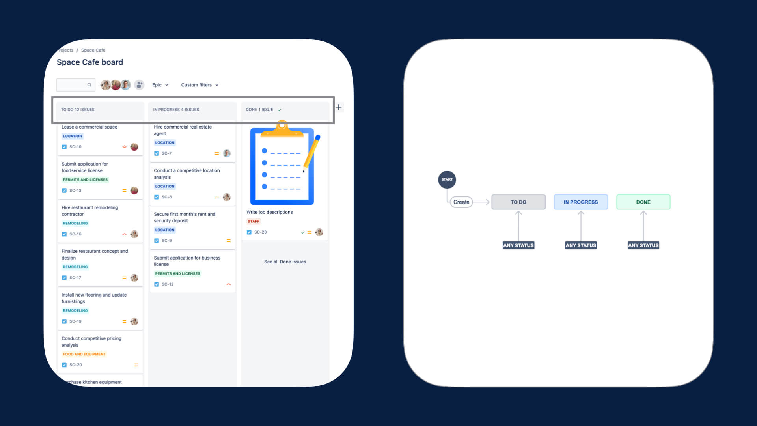Click See all Done issues button
This screenshot has height=426, width=757.
[285, 261]
